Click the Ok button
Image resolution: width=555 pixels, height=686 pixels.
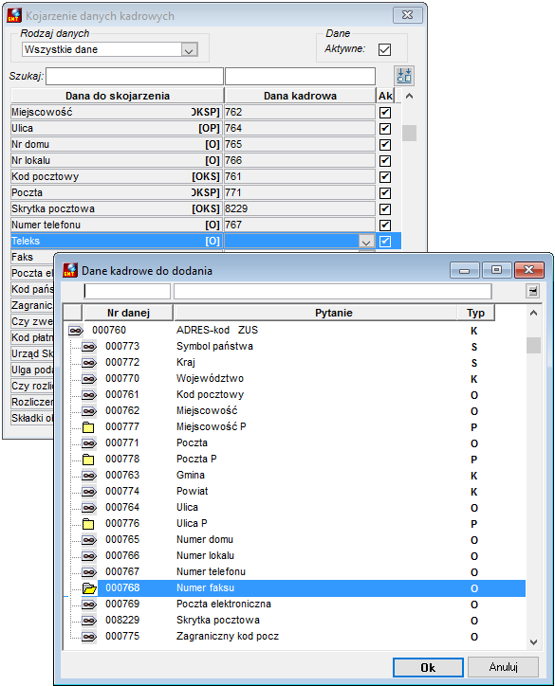click(x=428, y=668)
